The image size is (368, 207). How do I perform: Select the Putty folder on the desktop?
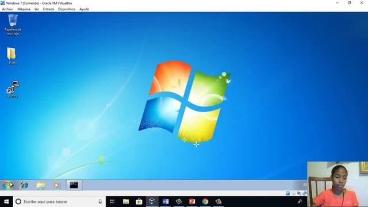click(12, 56)
